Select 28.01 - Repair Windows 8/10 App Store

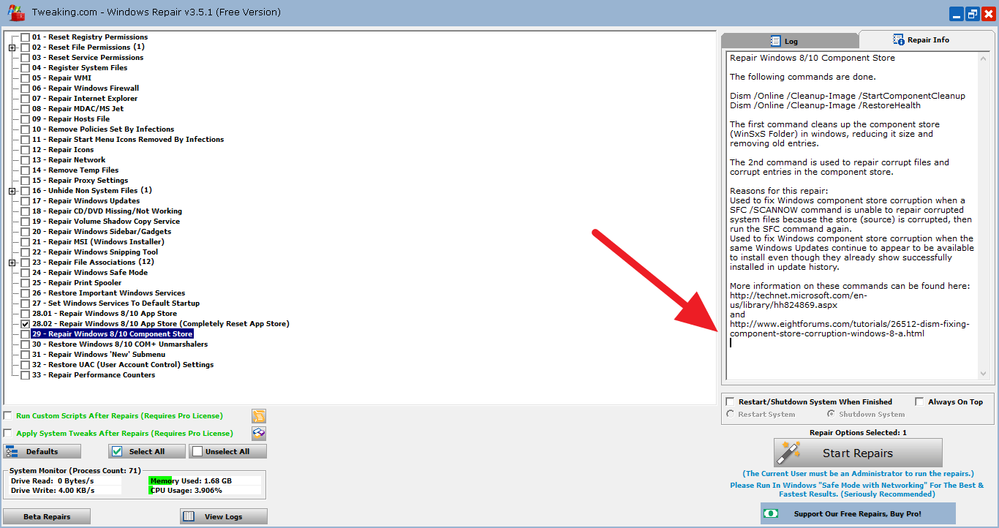(x=105, y=314)
